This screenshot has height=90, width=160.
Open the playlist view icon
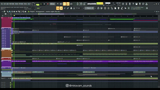pyautogui.click(x=98, y=8)
